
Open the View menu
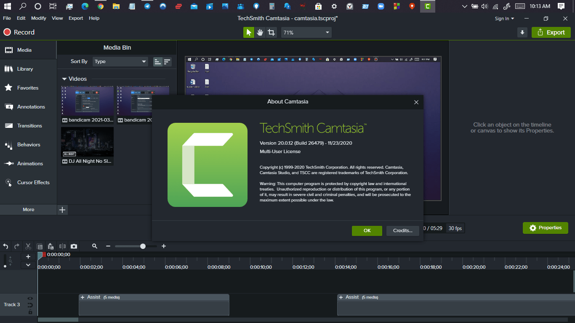point(57,18)
